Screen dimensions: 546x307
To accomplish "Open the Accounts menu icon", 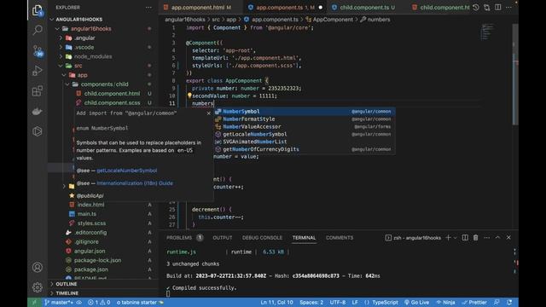I will pyautogui.click(x=38, y=267).
